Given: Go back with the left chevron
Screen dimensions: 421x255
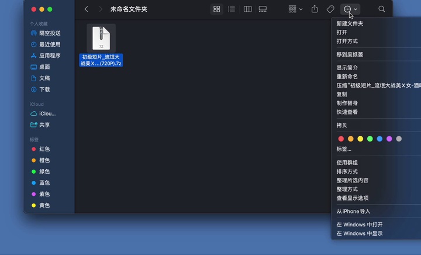Looking at the screenshot, I should [87, 9].
